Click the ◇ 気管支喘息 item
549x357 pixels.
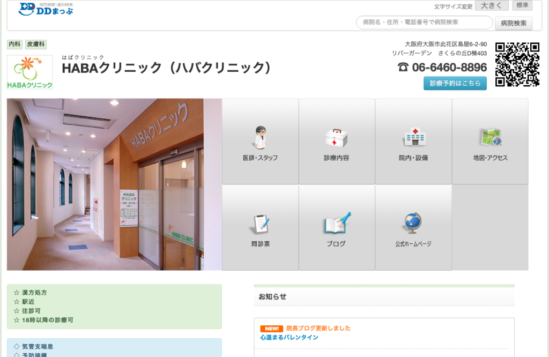[x=33, y=346]
